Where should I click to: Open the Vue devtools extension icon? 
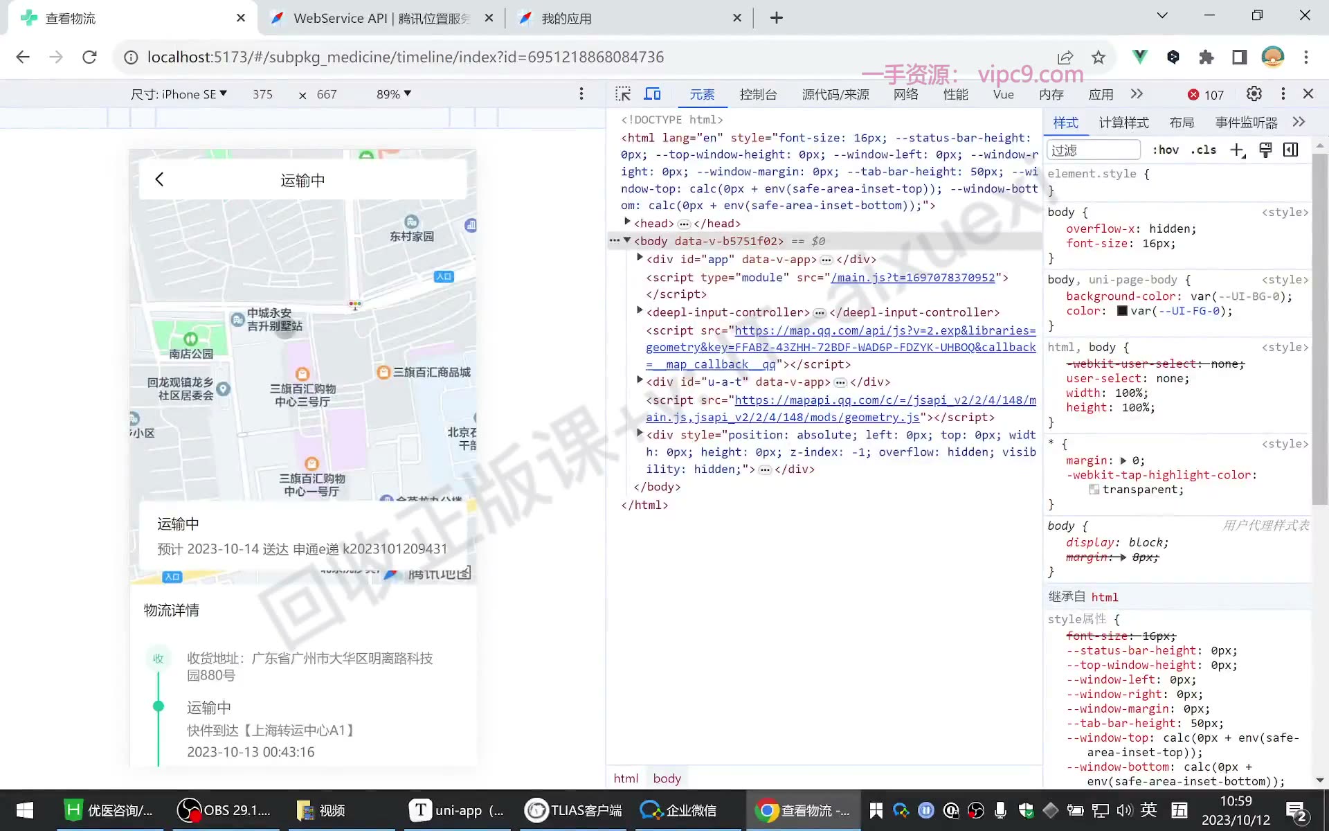pyautogui.click(x=1139, y=57)
